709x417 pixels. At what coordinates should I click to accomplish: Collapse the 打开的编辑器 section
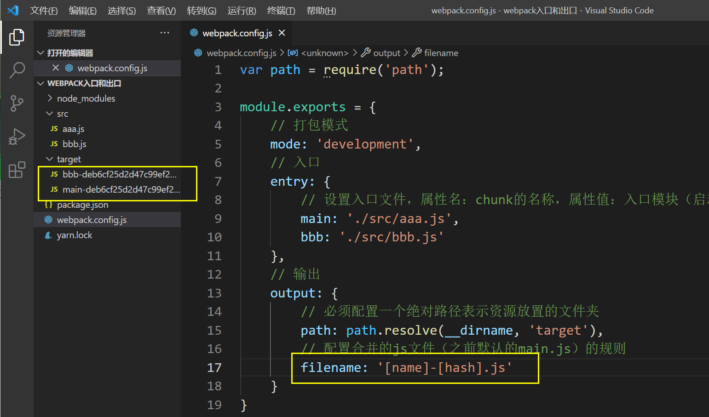pos(40,53)
